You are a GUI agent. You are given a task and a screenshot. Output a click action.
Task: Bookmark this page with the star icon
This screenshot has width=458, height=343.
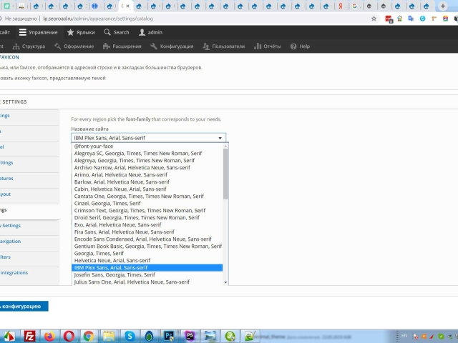(374, 19)
